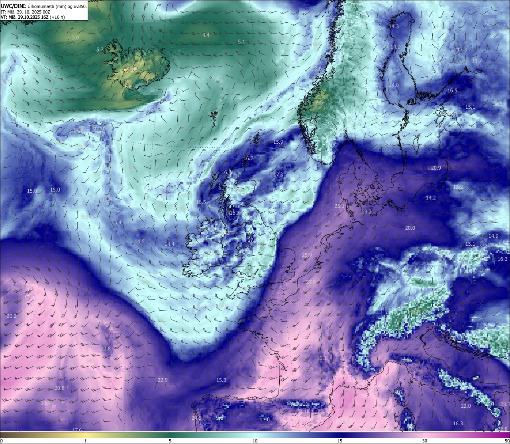Screen dimensions: 510x444
Task: Click the value label '15.3' on the map
Action: pos(221,380)
